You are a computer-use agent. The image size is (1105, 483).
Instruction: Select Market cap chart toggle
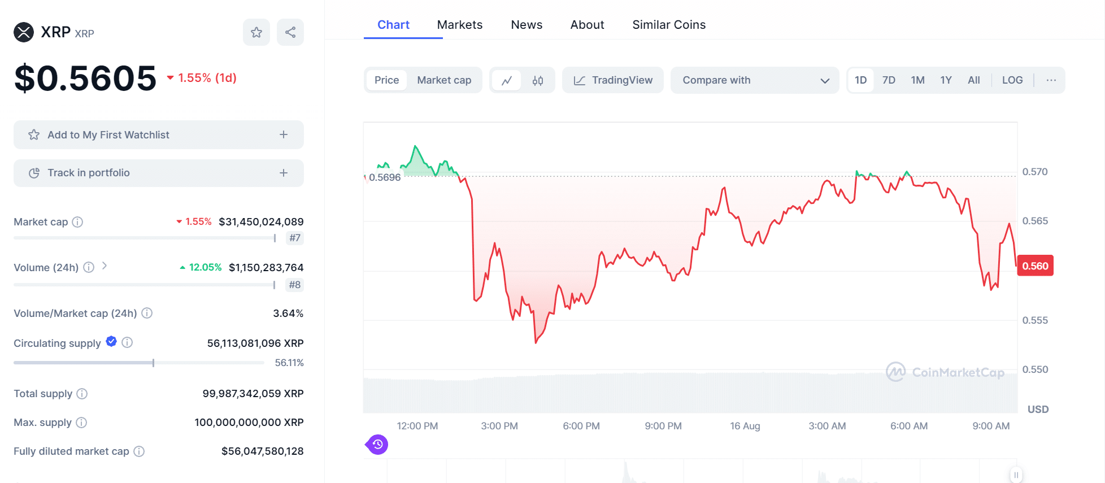444,80
